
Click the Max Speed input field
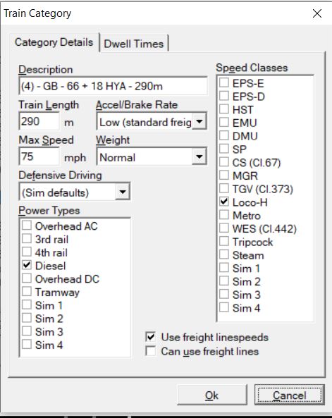(39, 156)
